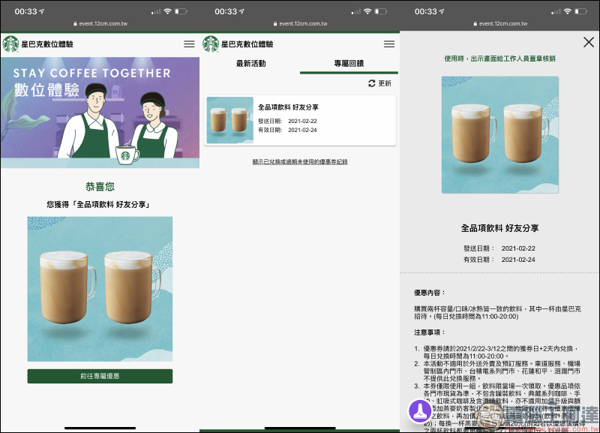Click 您獲得「全品項飲料 好友分享」text

click(x=98, y=204)
